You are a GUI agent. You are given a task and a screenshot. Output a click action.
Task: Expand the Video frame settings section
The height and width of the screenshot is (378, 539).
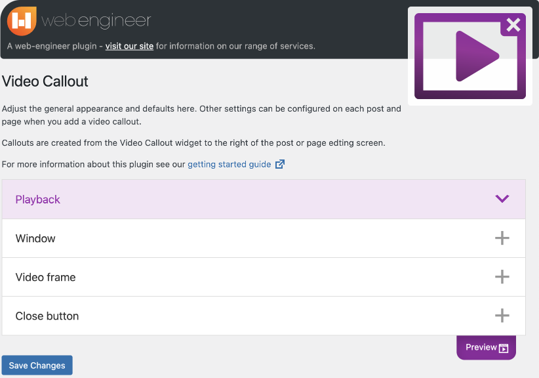point(46,277)
